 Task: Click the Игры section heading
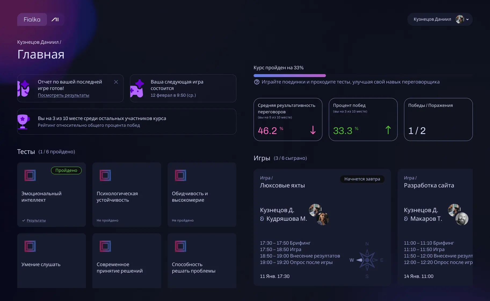click(262, 158)
